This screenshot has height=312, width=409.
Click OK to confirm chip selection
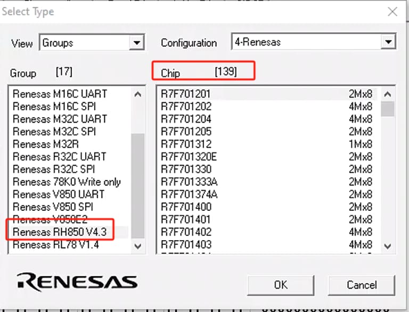coord(281,285)
